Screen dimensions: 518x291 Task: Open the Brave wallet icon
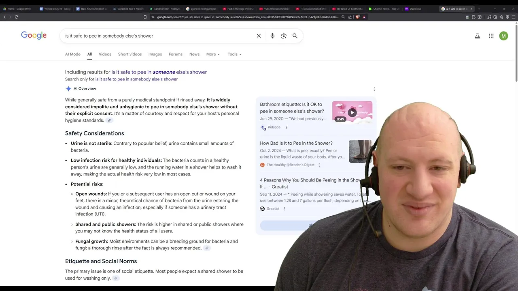[x=495, y=17]
